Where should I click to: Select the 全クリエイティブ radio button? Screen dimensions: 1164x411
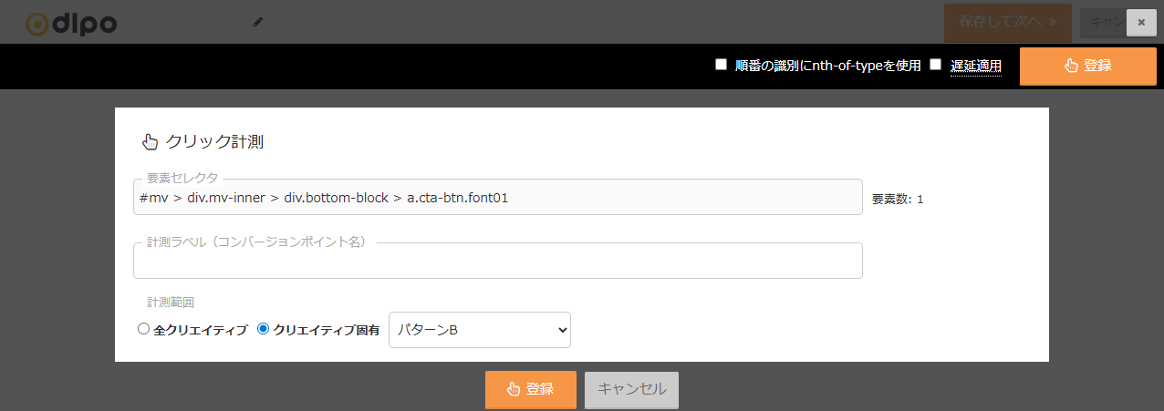[x=143, y=329]
